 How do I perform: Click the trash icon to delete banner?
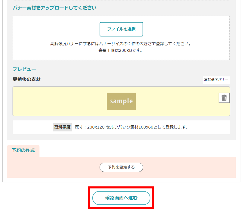pyautogui.click(x=224, y=98)
